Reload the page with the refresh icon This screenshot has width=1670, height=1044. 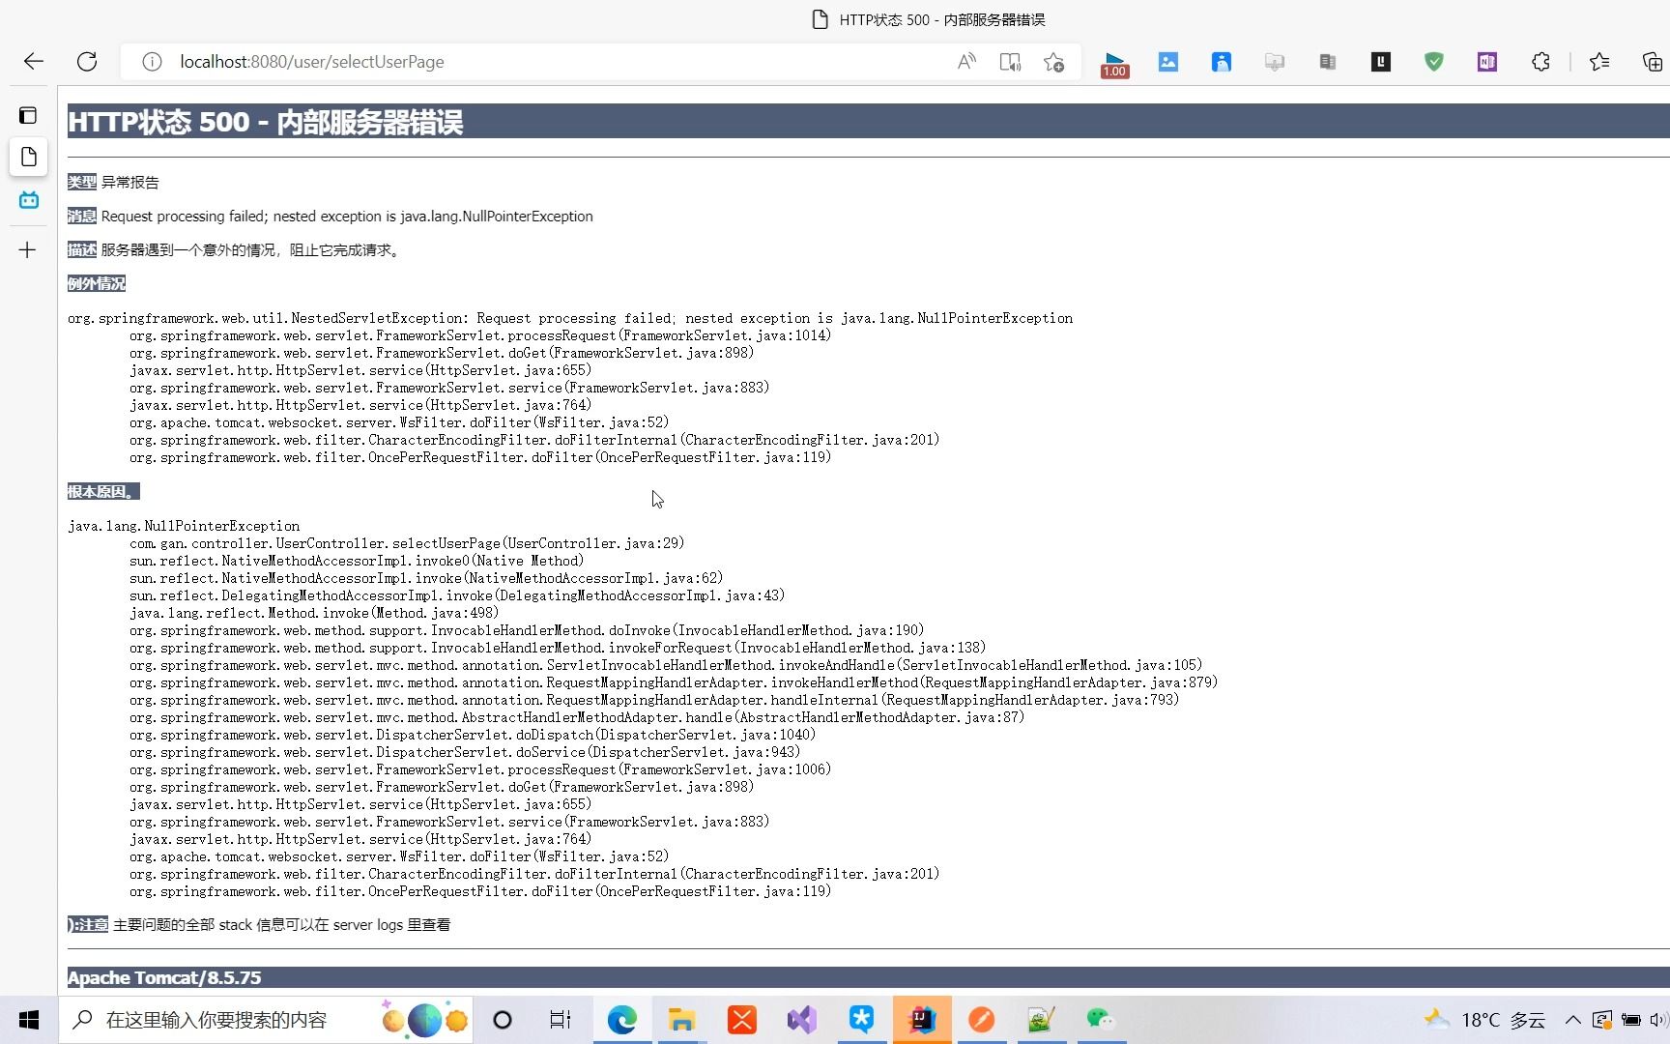[87, 62]
